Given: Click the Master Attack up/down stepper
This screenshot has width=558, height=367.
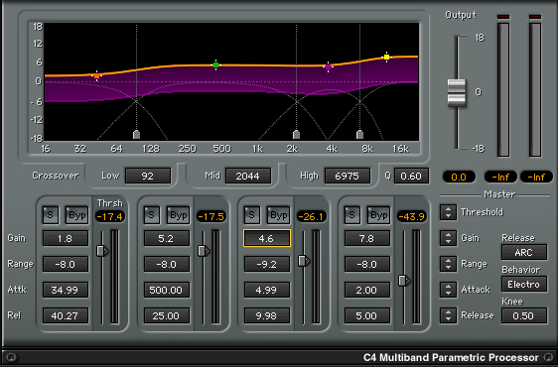Looking at the screenshot, I should coord(448,290).
